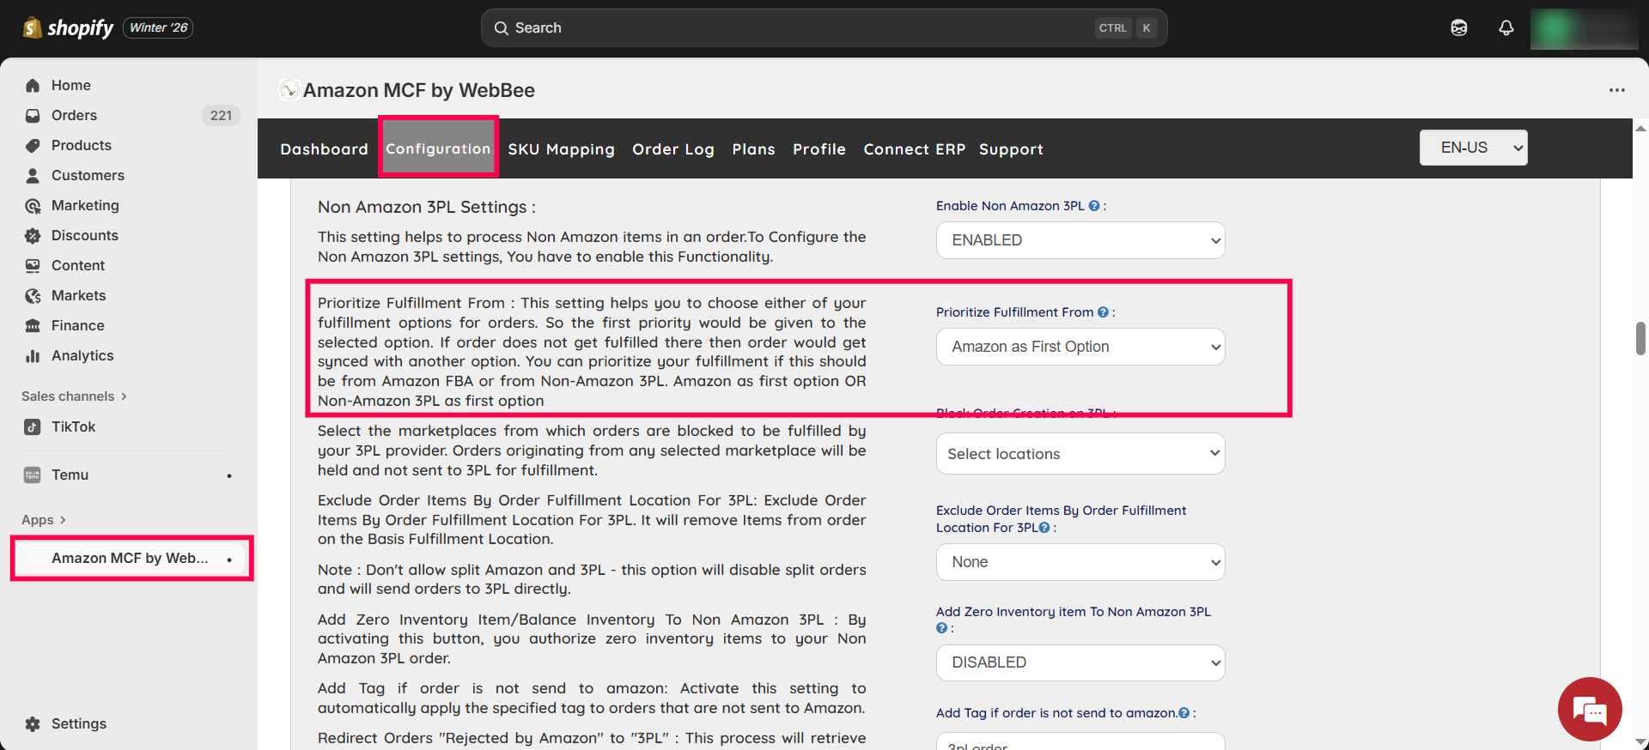Click the Settings gear in sidebar
The width and height of the screenshot is (1649, 750).
click(x=33, y=723)
